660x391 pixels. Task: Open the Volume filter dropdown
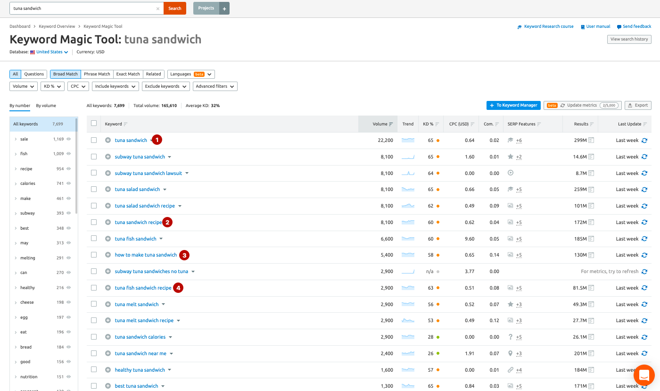pos(24,86)
